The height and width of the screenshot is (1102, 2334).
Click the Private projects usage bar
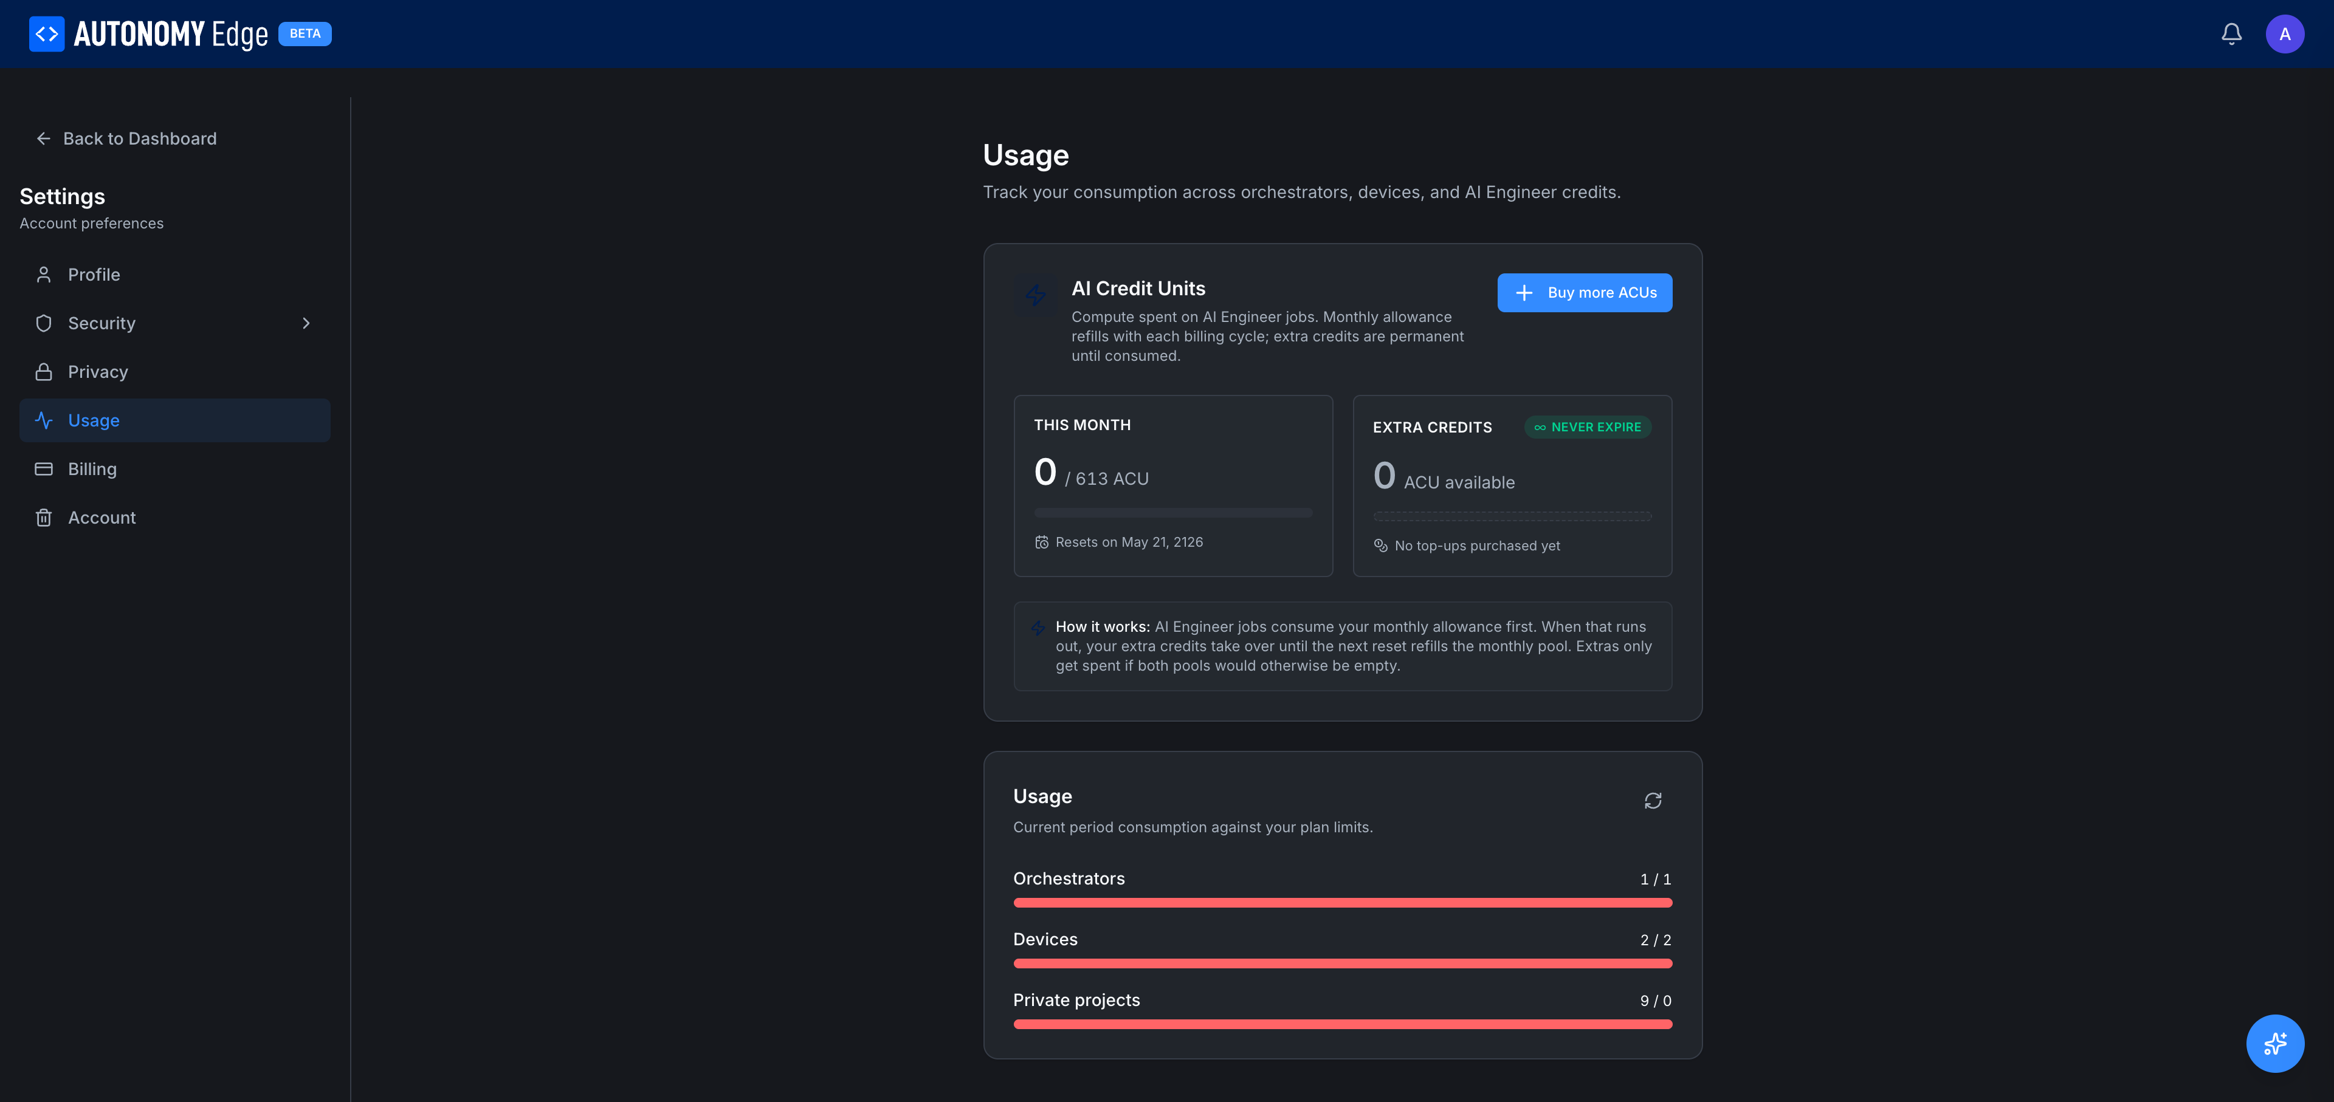click(x=1342, y=1024)
